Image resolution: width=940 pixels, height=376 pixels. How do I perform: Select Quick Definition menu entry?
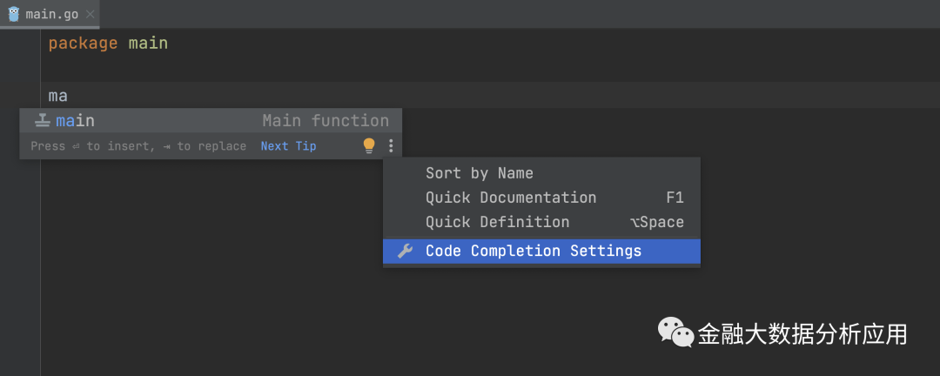pyautogui.click(x=497, y=222)
